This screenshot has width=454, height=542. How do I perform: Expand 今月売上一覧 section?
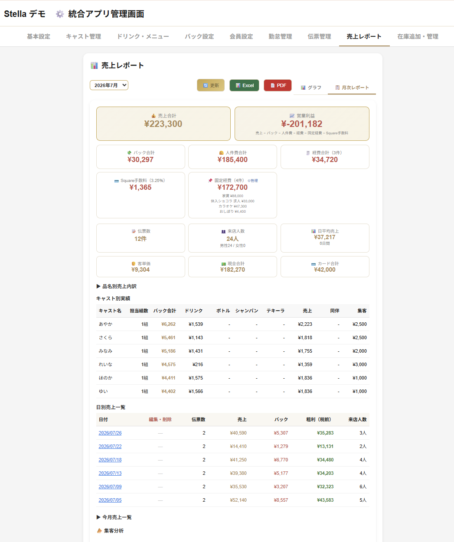pyautogui.click(x=114, y=517)
